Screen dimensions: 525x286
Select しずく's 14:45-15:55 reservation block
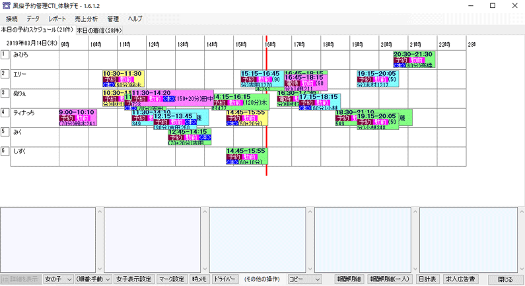point(246,156)
